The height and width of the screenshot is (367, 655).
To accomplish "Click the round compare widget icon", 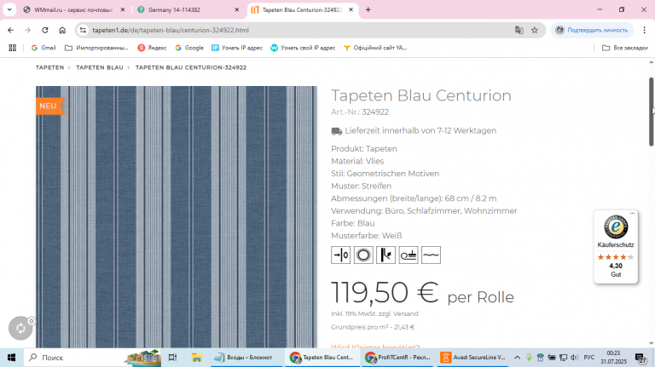I will pos(20,328).
